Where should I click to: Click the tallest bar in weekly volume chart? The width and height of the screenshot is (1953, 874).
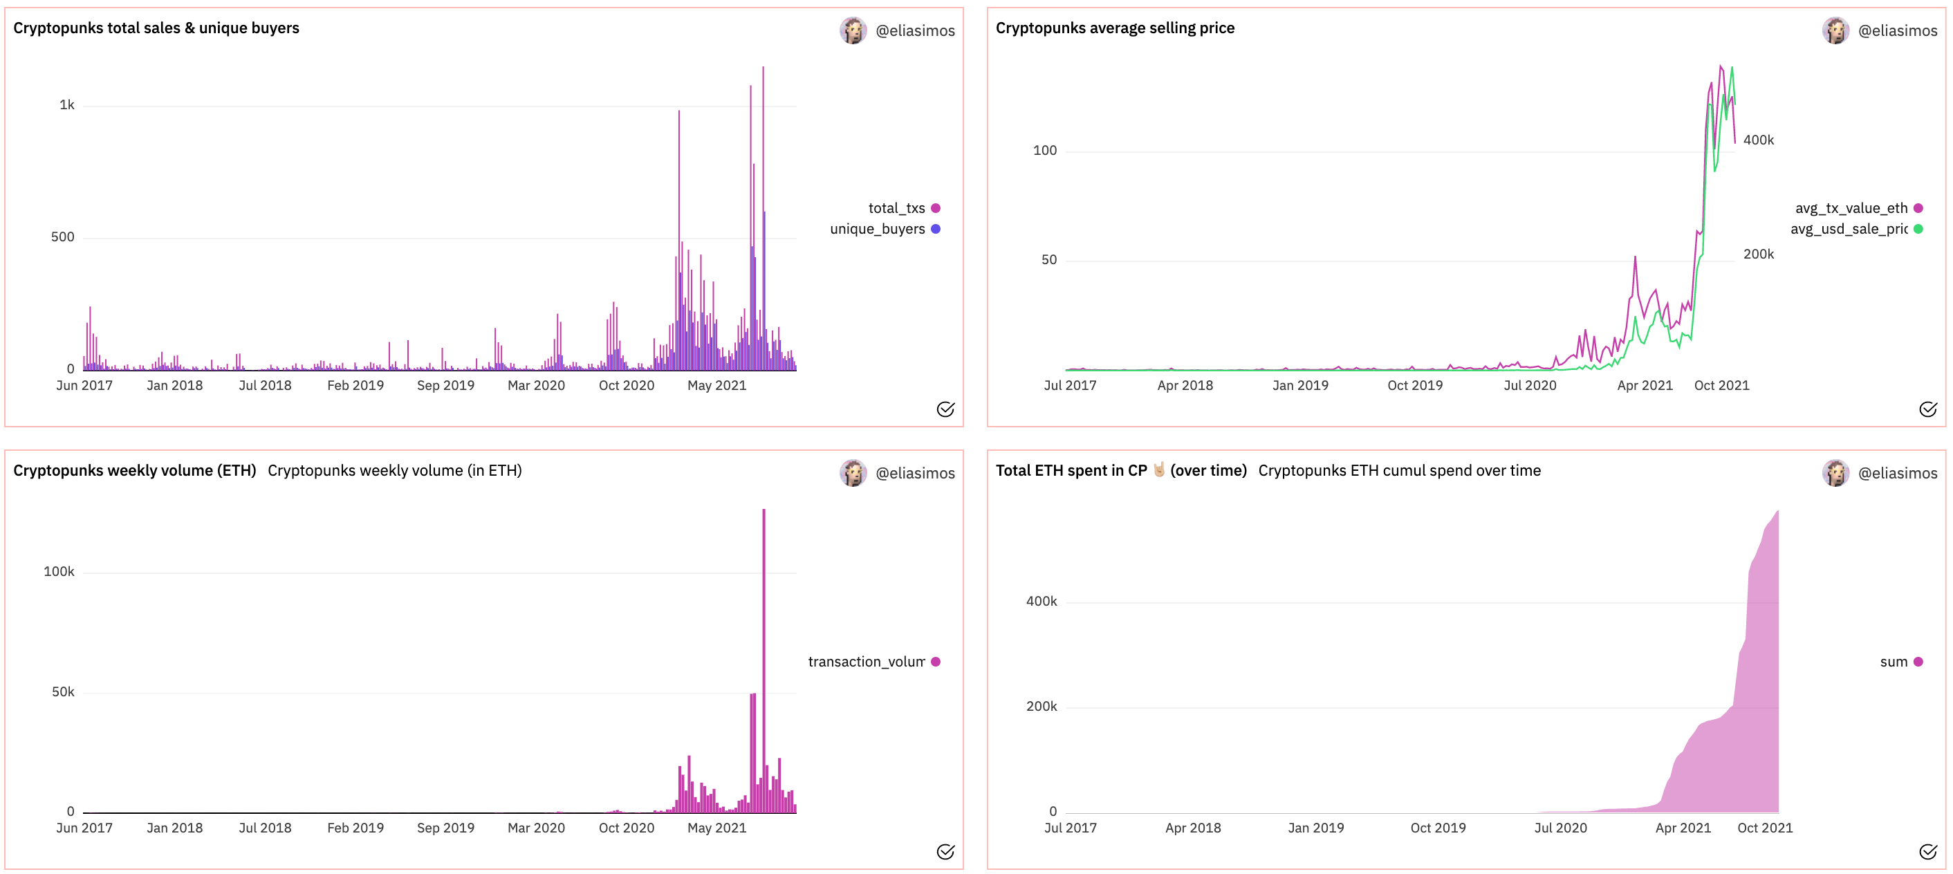click(763, 660)
